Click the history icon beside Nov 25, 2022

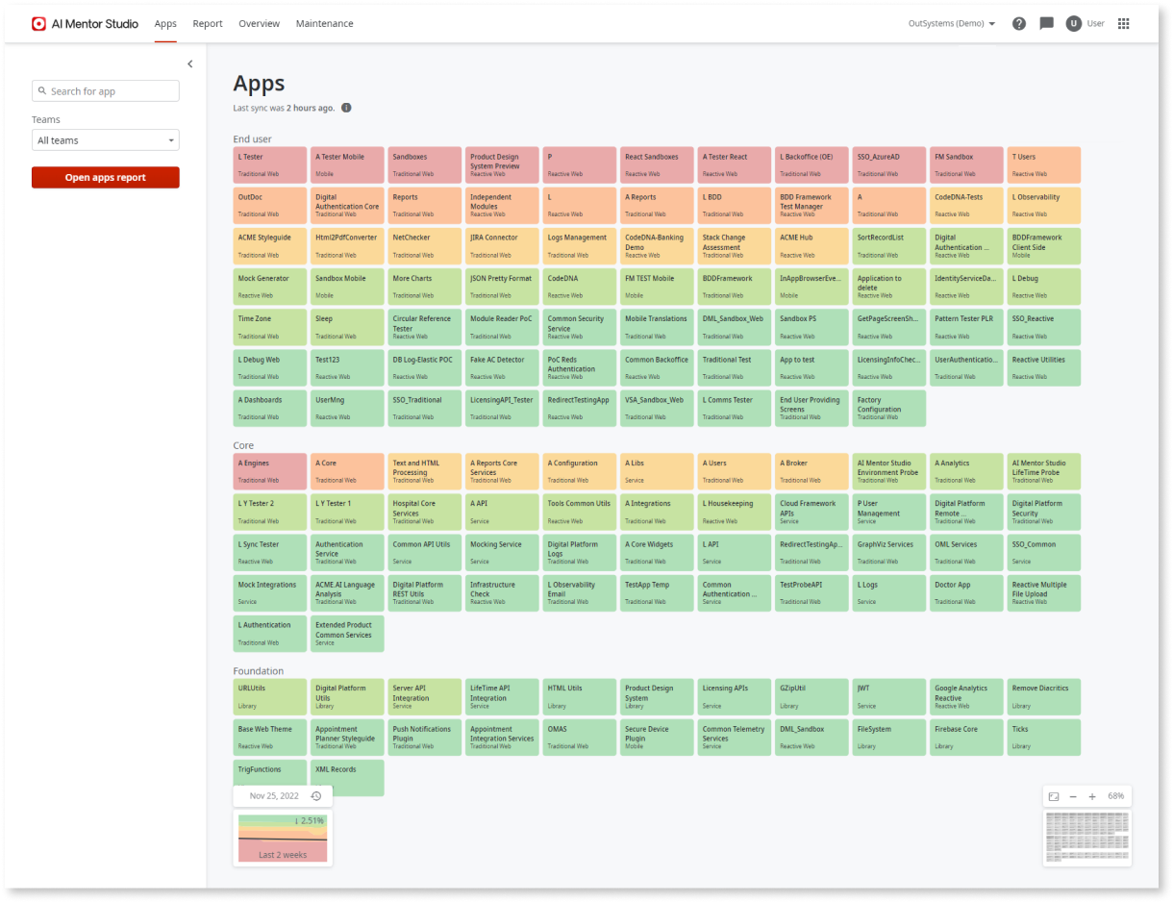(317, 795)
